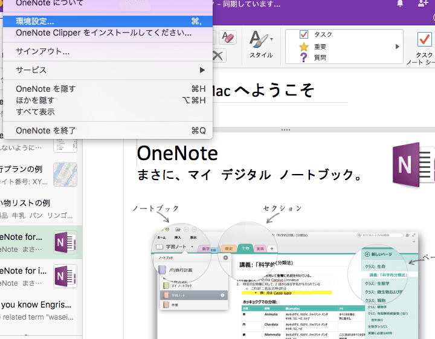The image size is (435, 339).
Task: Click the clear formatting eraser icon
Action: (228, 37)
